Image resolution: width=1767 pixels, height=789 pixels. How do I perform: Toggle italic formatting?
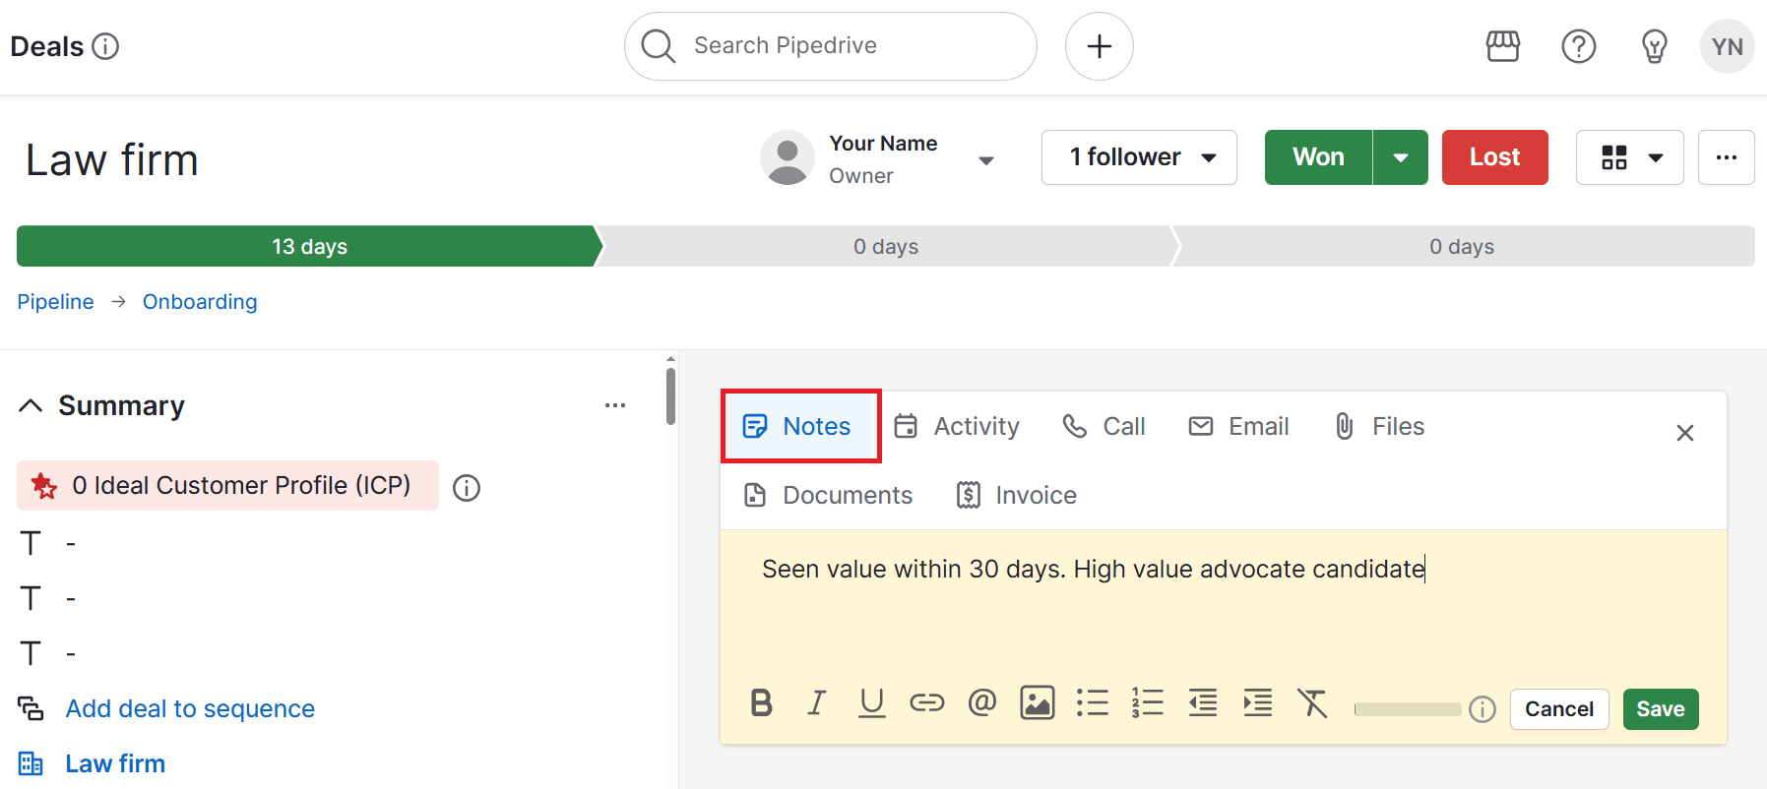pos(816,702)
